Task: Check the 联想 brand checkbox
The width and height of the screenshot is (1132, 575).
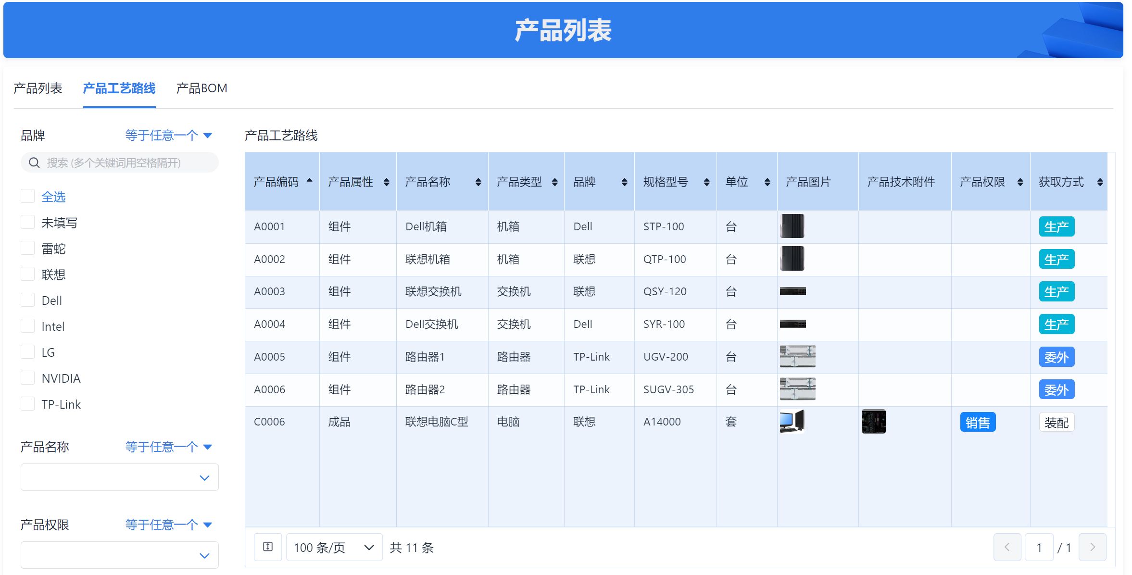Action: [28, 274]
